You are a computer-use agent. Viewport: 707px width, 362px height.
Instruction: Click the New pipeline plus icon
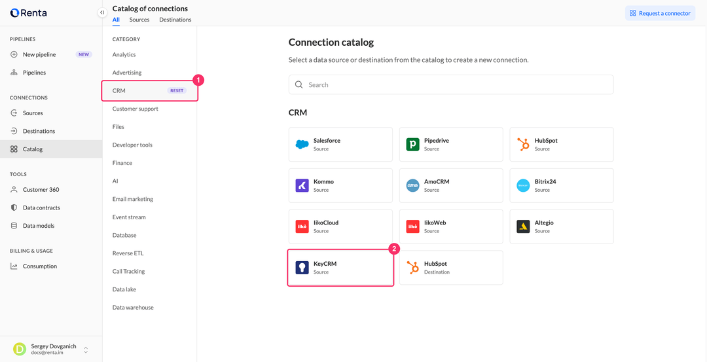tap(14, 54)
